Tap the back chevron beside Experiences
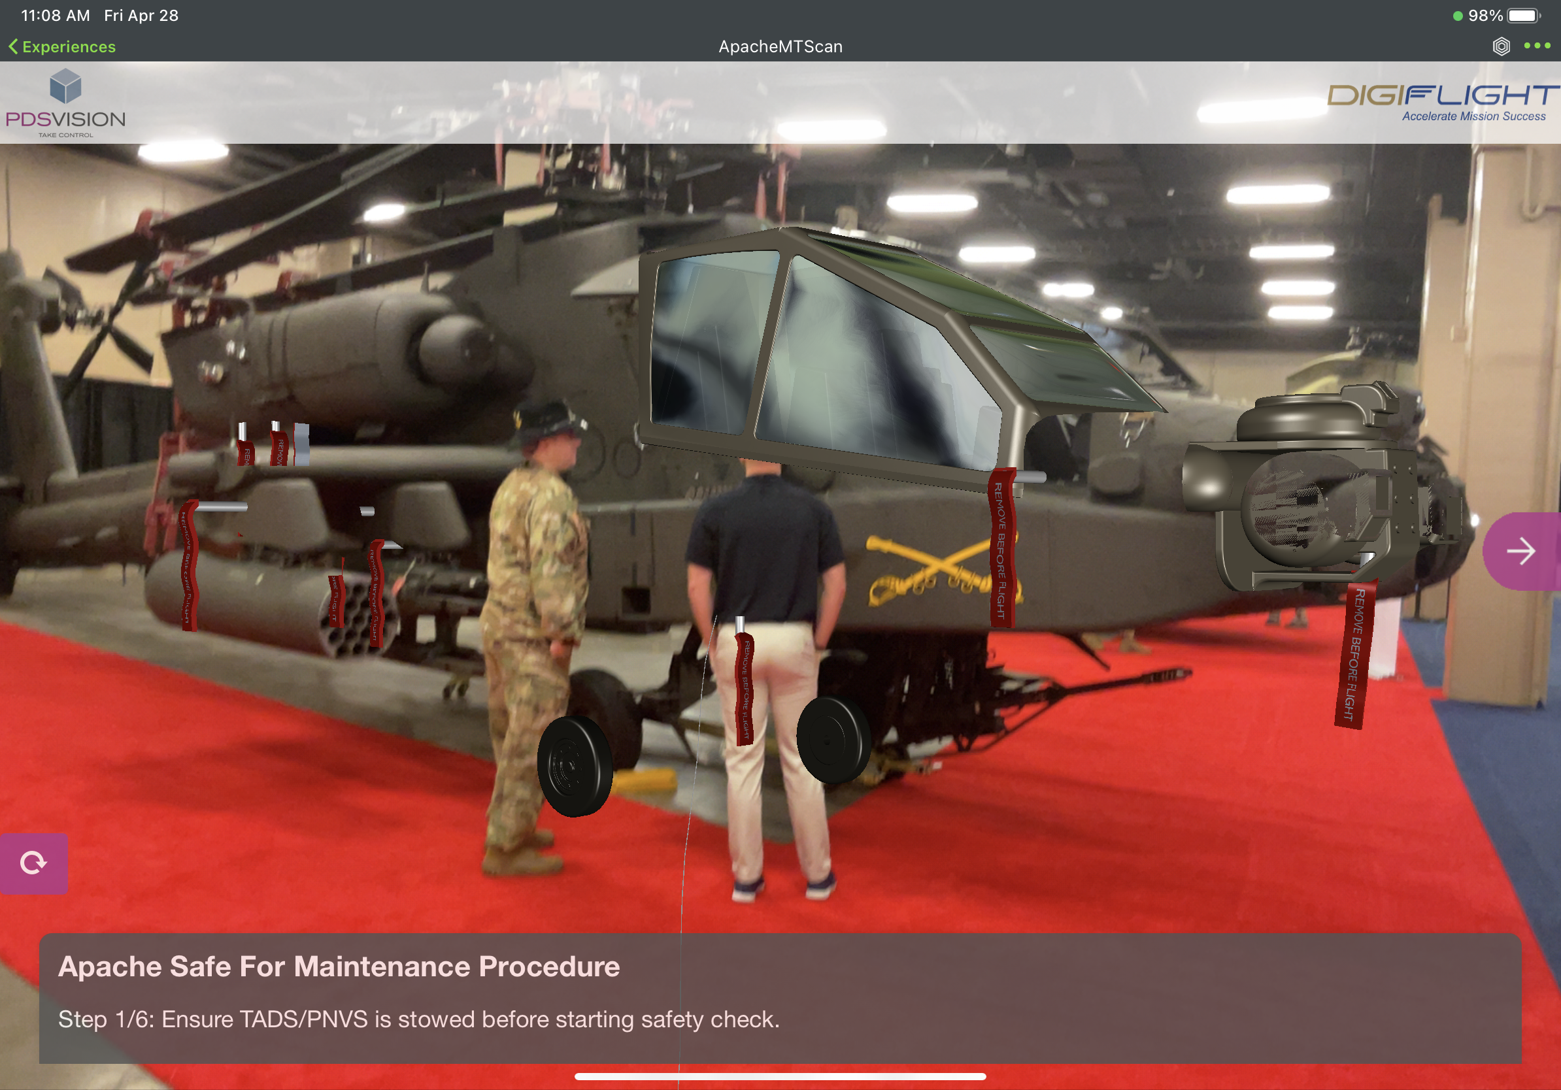Viewport: 1561px width, 1090px height. pos(13,46)
